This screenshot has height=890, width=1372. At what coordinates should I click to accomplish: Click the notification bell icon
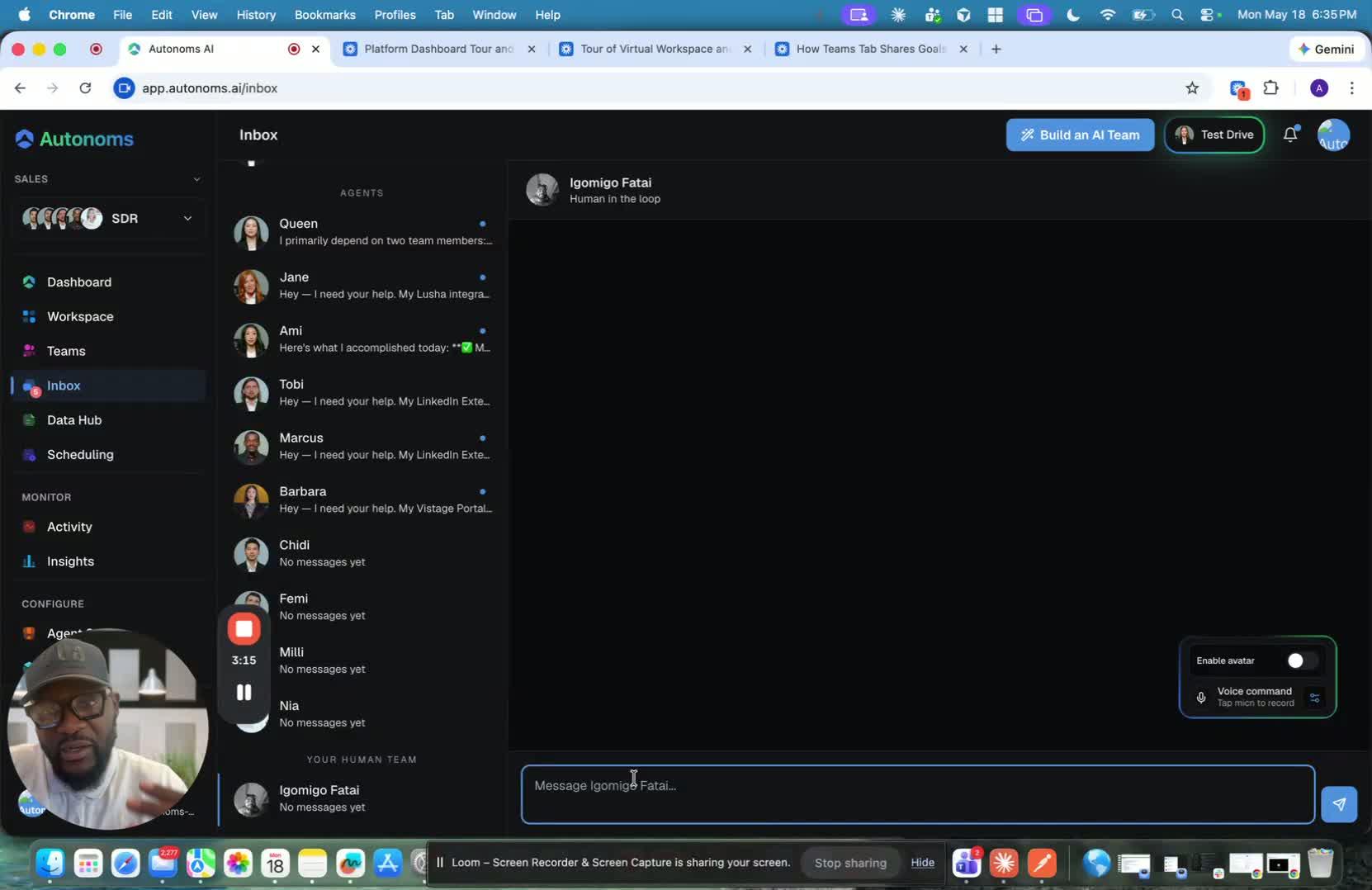pos(1290,135)
